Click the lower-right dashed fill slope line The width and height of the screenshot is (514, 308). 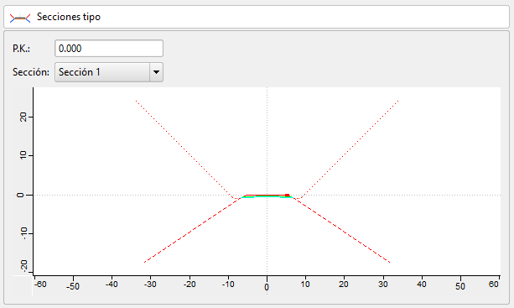click(x=341, y=230)
